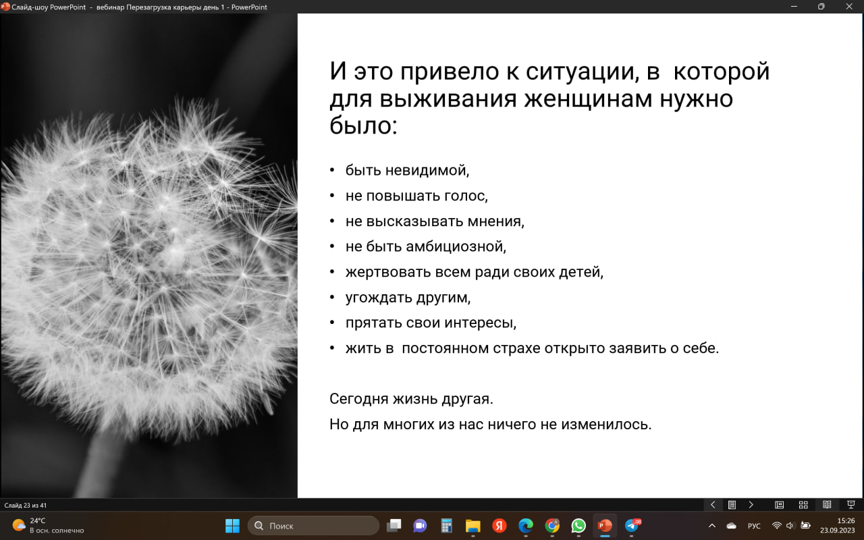Click the Windows Start button
The height and width of the screenshot is (540, 864).
pos(232,526)
